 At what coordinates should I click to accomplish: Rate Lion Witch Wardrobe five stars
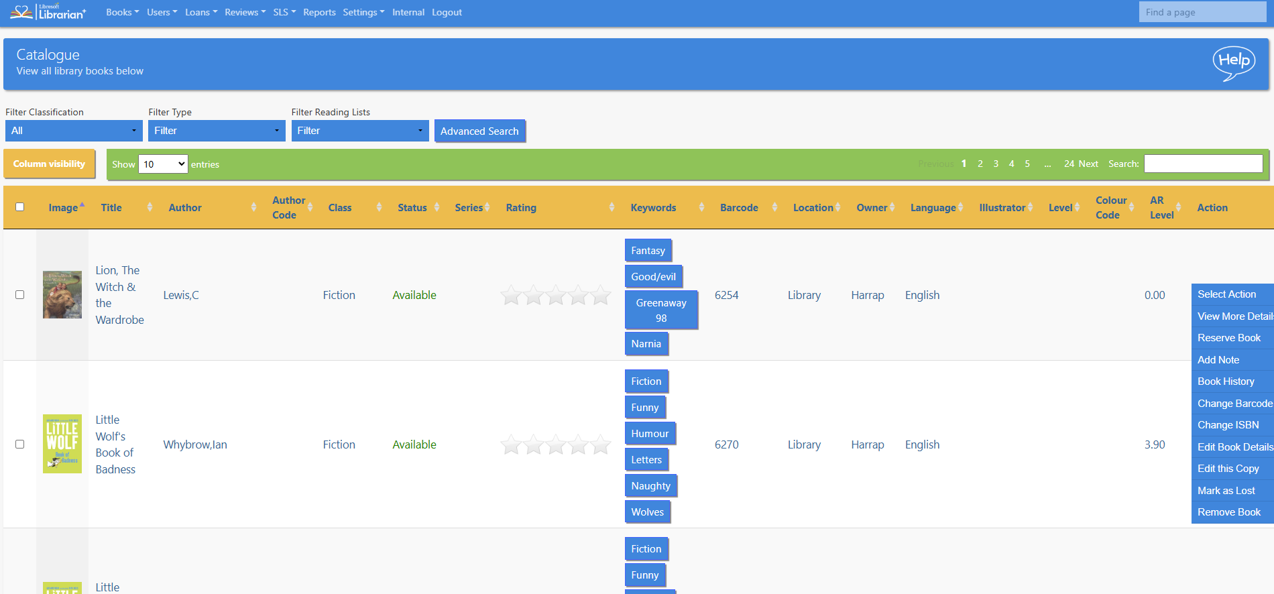point(601,295)
